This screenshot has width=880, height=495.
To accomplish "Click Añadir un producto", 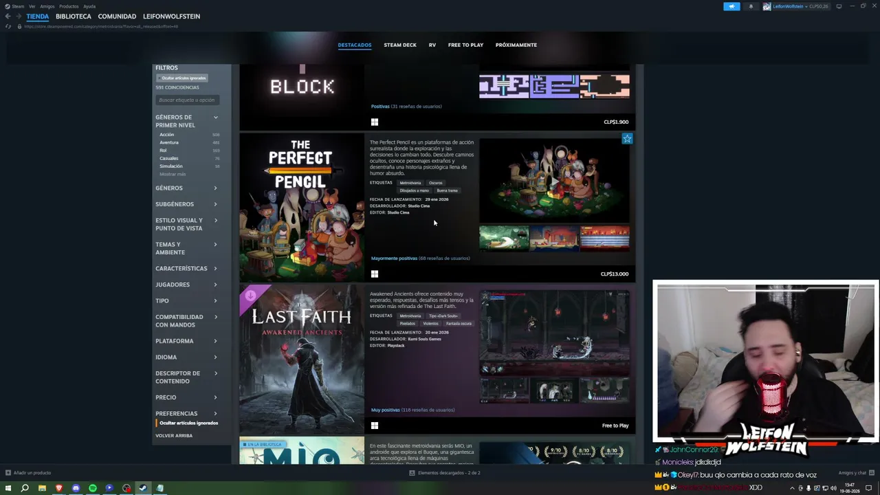I will (x=32, y=473).
